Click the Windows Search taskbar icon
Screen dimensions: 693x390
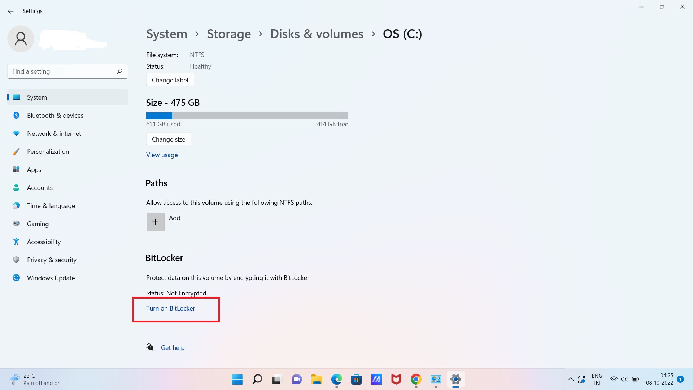point(257,379)
